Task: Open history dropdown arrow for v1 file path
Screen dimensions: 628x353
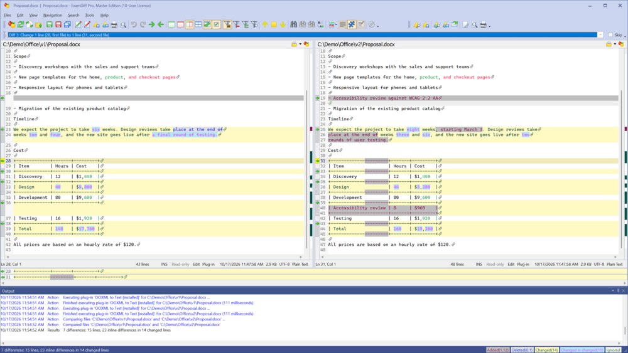Action: (x=300, y=45)
